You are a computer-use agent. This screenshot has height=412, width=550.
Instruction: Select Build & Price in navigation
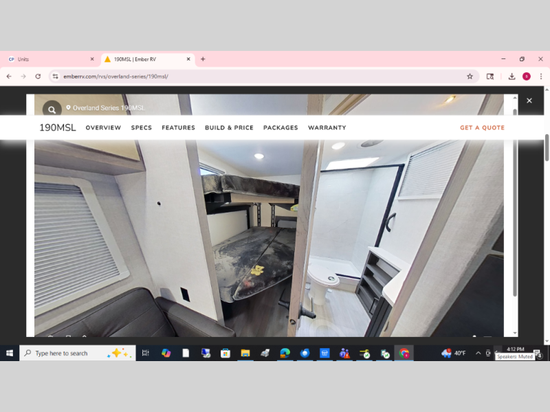point(229,128)
